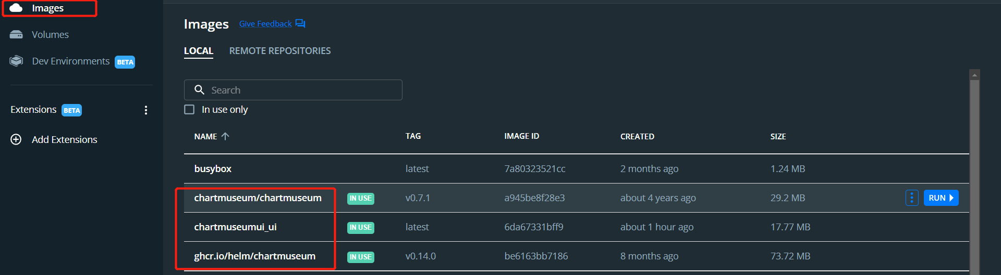1001x275 pixels.
Task: Click the Dev Environments cube icon
Action: [x=16, y=61]
